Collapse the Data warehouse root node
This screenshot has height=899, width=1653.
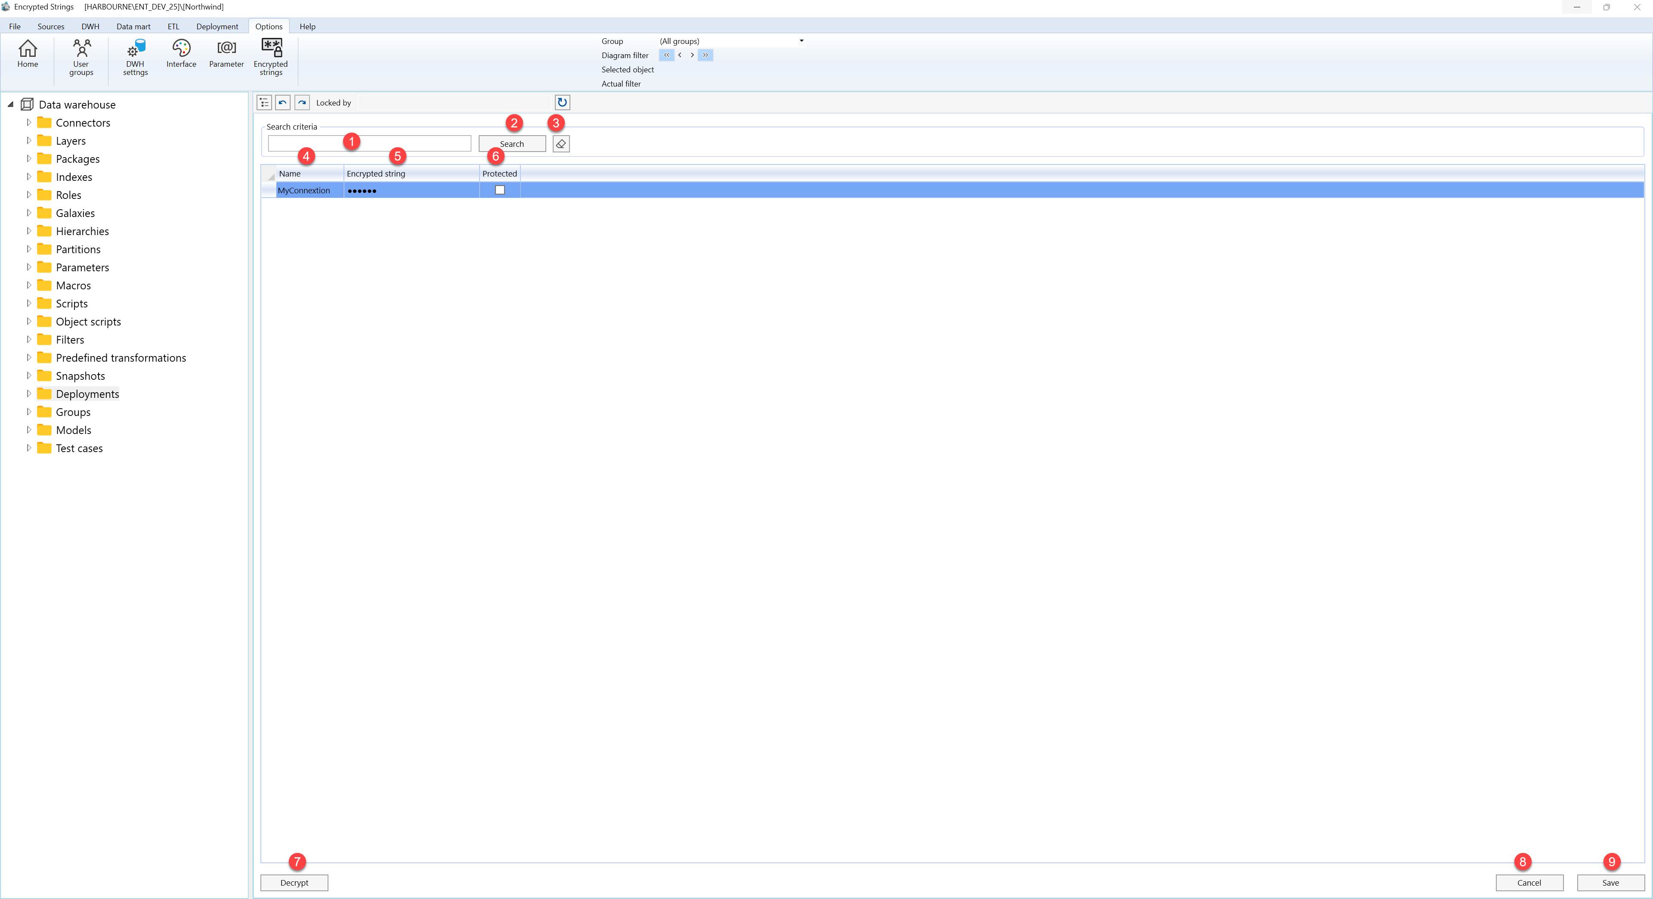coord(10,105)
